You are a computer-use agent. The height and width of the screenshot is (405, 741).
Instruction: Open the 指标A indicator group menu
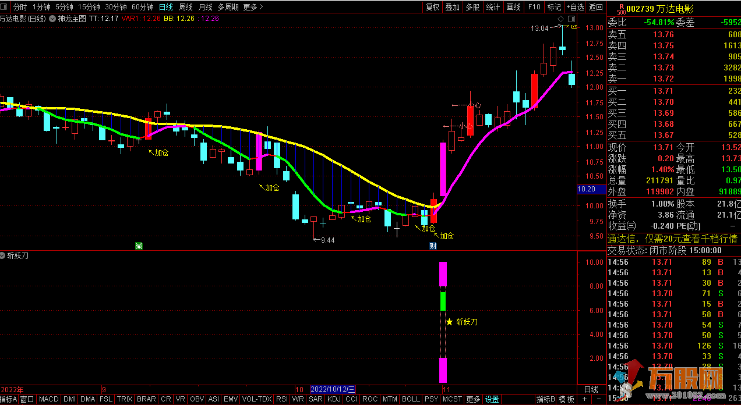pyautogui.click(x=9, y=399)
